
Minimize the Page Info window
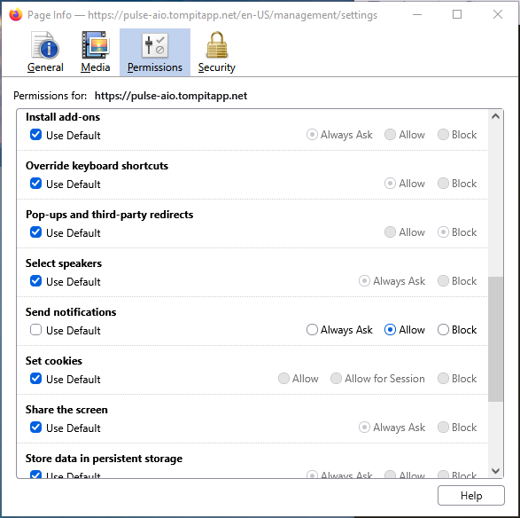pos(417,14)
